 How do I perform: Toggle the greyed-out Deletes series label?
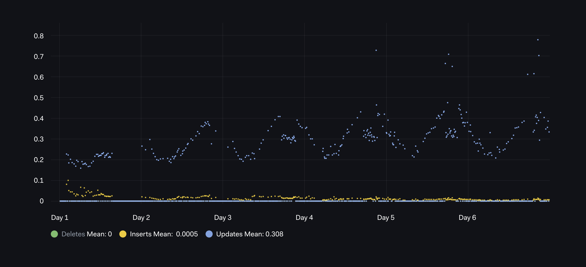click(73, 234)
